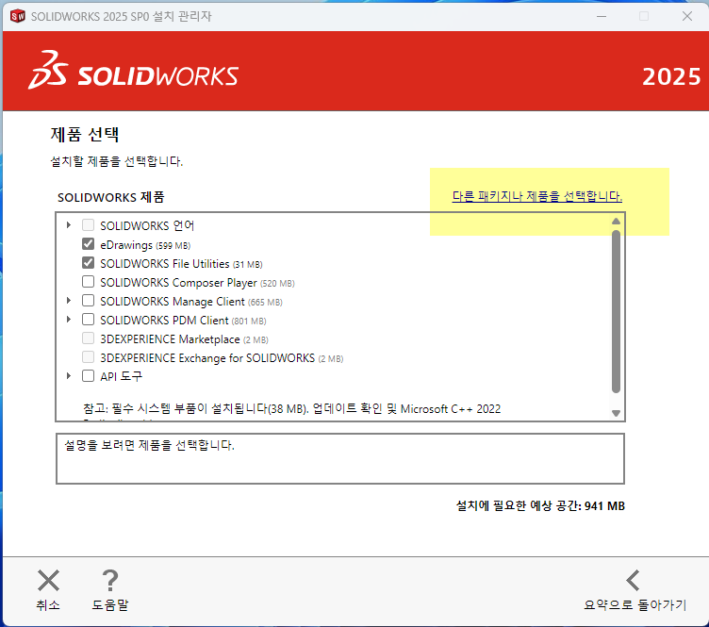
Task: Expand the SOLIDWORKS Manage Client node
Action: tap(69, 300)
